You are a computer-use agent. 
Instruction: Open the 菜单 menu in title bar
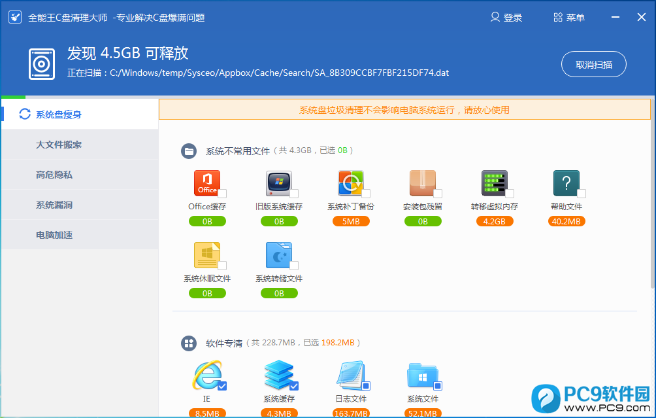[569, 18]
